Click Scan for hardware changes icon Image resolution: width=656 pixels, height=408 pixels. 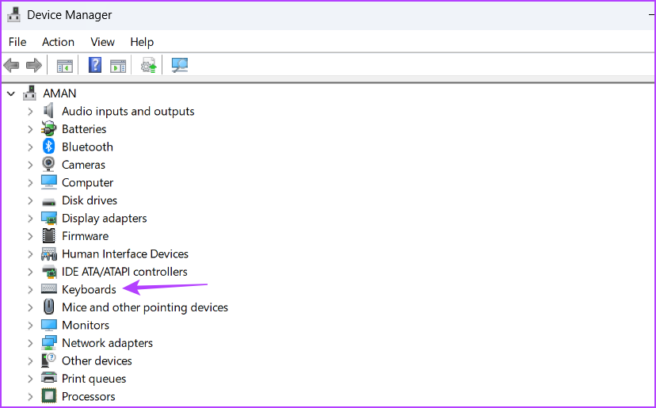180,66
